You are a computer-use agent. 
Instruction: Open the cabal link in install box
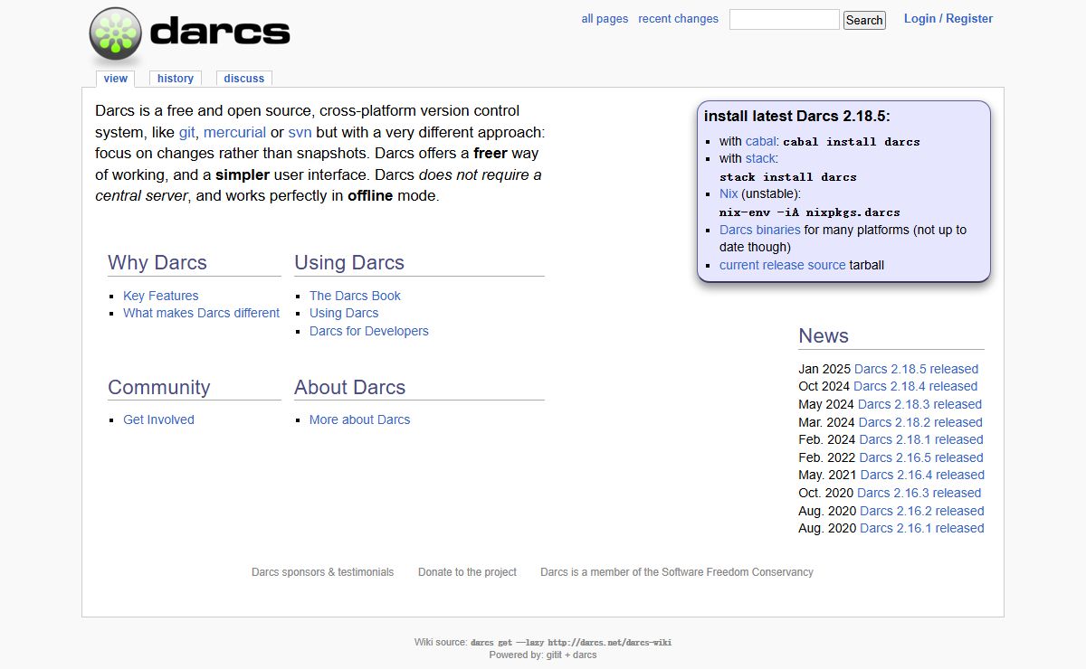pos(760,141)
